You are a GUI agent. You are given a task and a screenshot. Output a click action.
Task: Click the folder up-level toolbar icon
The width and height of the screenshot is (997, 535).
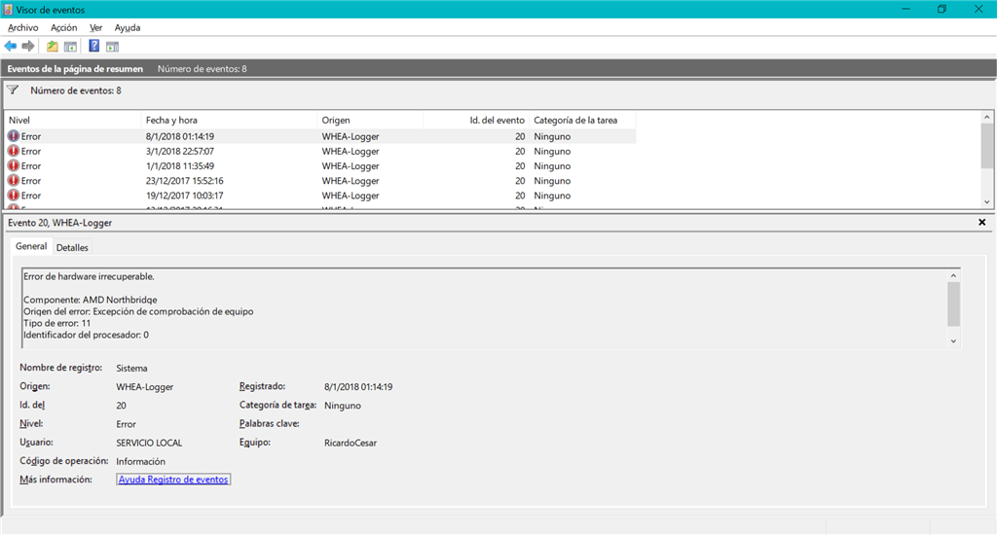point(53,47)
